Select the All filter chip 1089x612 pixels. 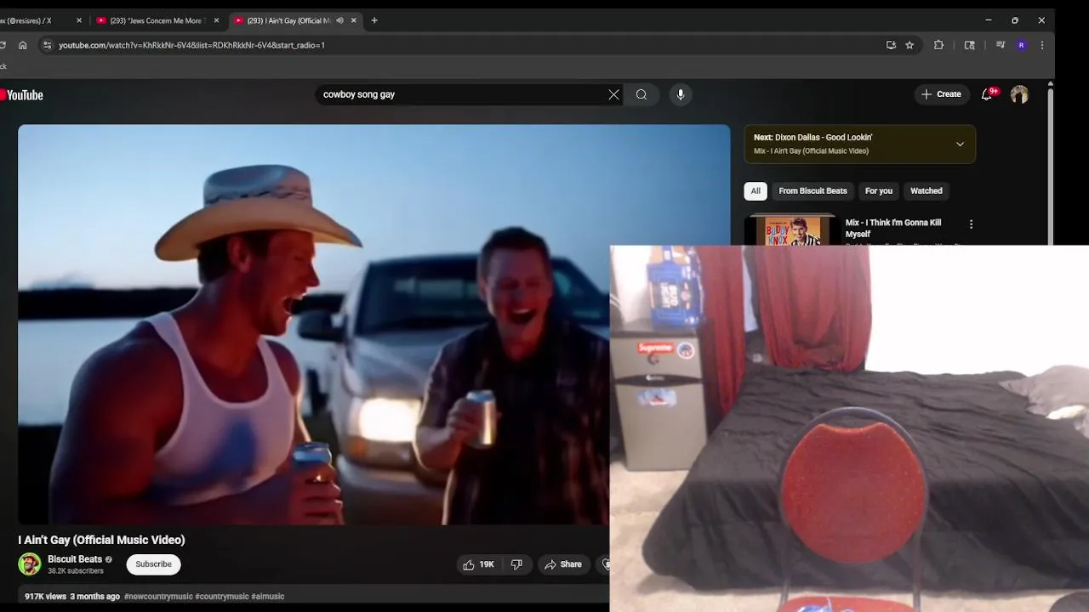pos(755,191)
